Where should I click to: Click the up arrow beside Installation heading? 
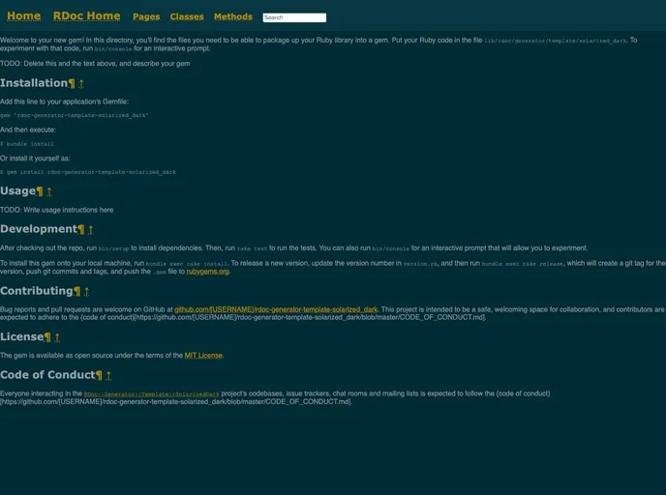81,84
